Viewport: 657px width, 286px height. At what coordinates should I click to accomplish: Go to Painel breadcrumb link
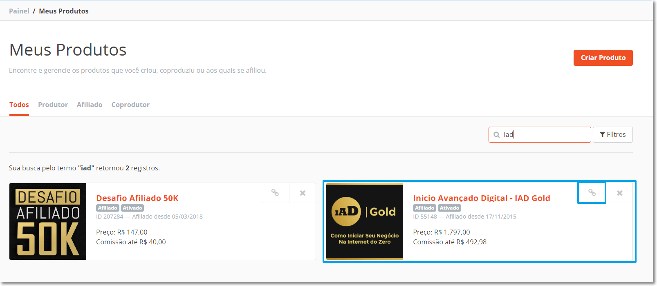[x=19, y=11]
